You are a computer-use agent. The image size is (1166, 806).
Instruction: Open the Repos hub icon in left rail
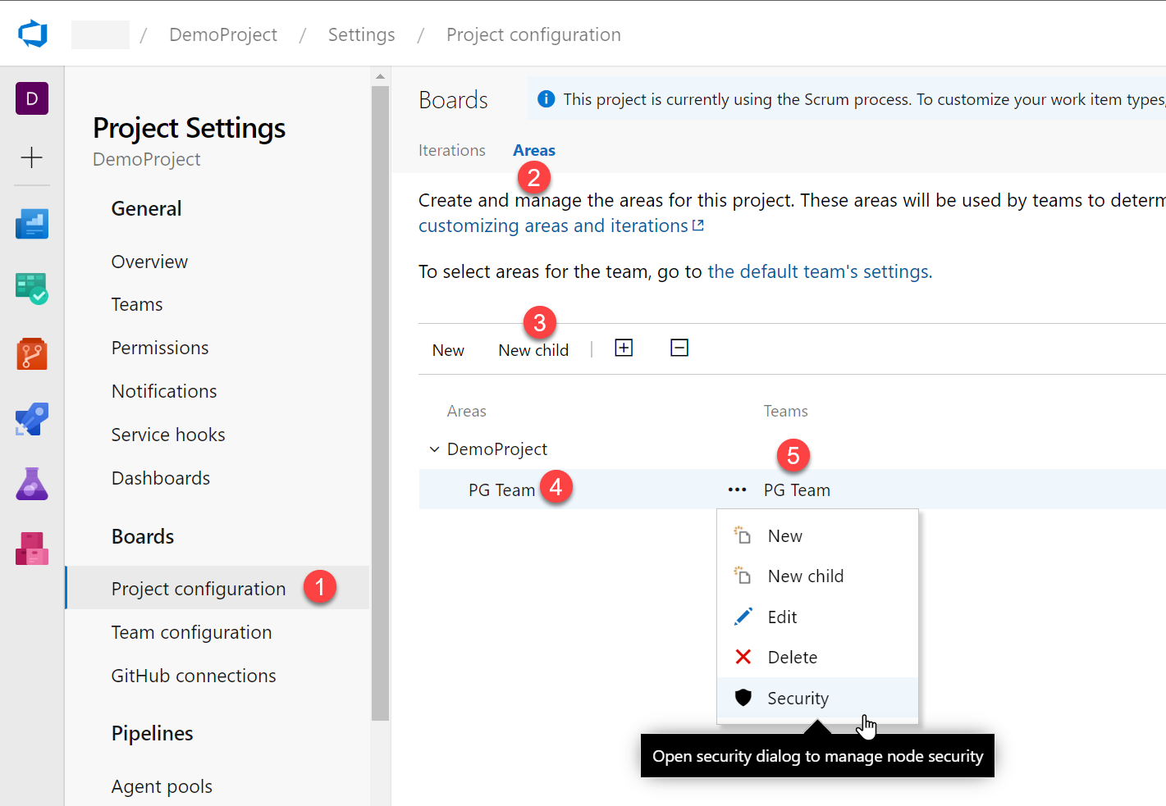(32, 354)
